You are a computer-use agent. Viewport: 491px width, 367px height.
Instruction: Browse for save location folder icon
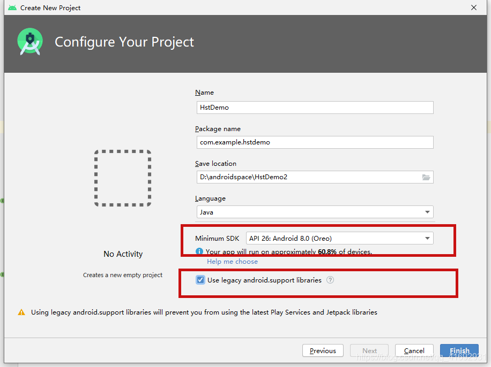pyautogui.click(x=426, y=177)
